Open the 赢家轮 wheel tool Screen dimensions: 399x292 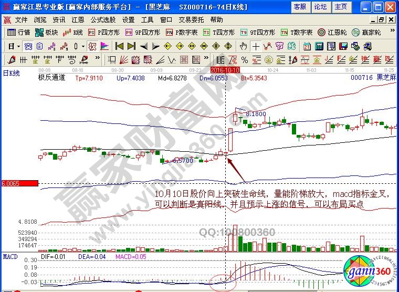(367, 33)
